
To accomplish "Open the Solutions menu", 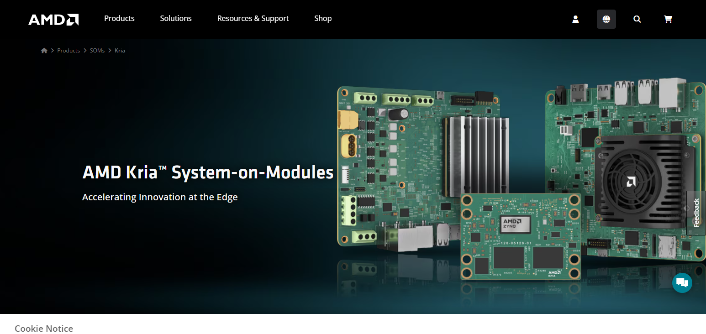I will [176, 18].
